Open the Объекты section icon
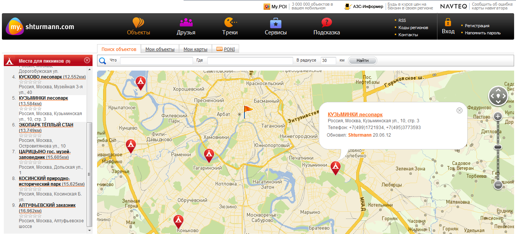 (138, 23)
